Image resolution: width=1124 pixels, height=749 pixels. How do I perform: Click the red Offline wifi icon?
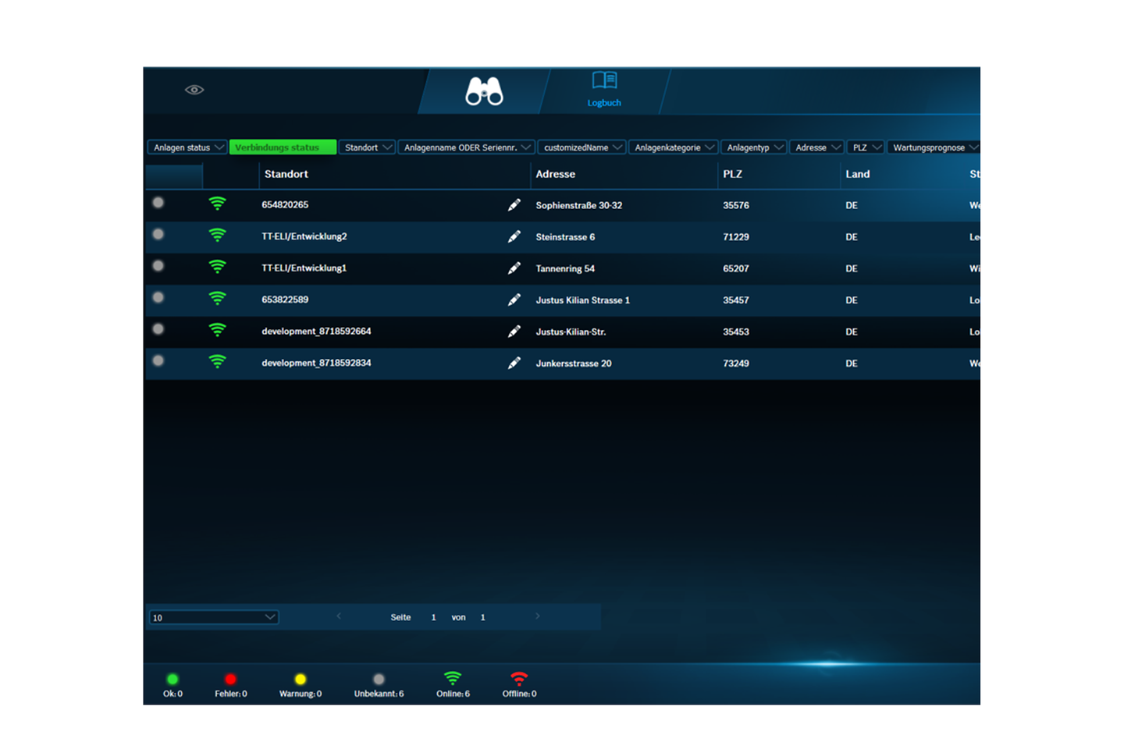point(519,678)
